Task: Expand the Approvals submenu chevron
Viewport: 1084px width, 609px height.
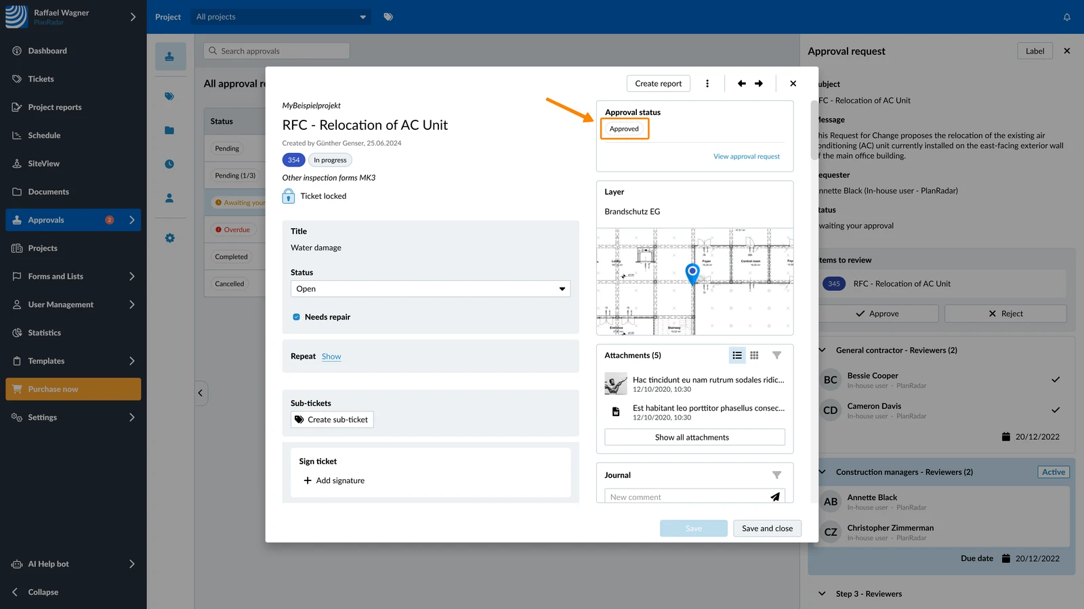Action: [x=131, y=220]
